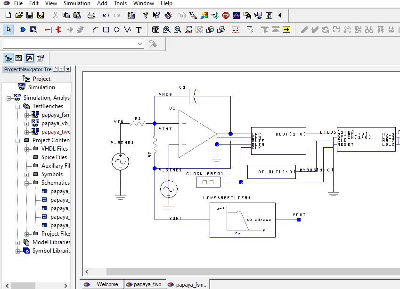Collapse the Schematics folder
The image size is (400, 289).
click(26, 183)
